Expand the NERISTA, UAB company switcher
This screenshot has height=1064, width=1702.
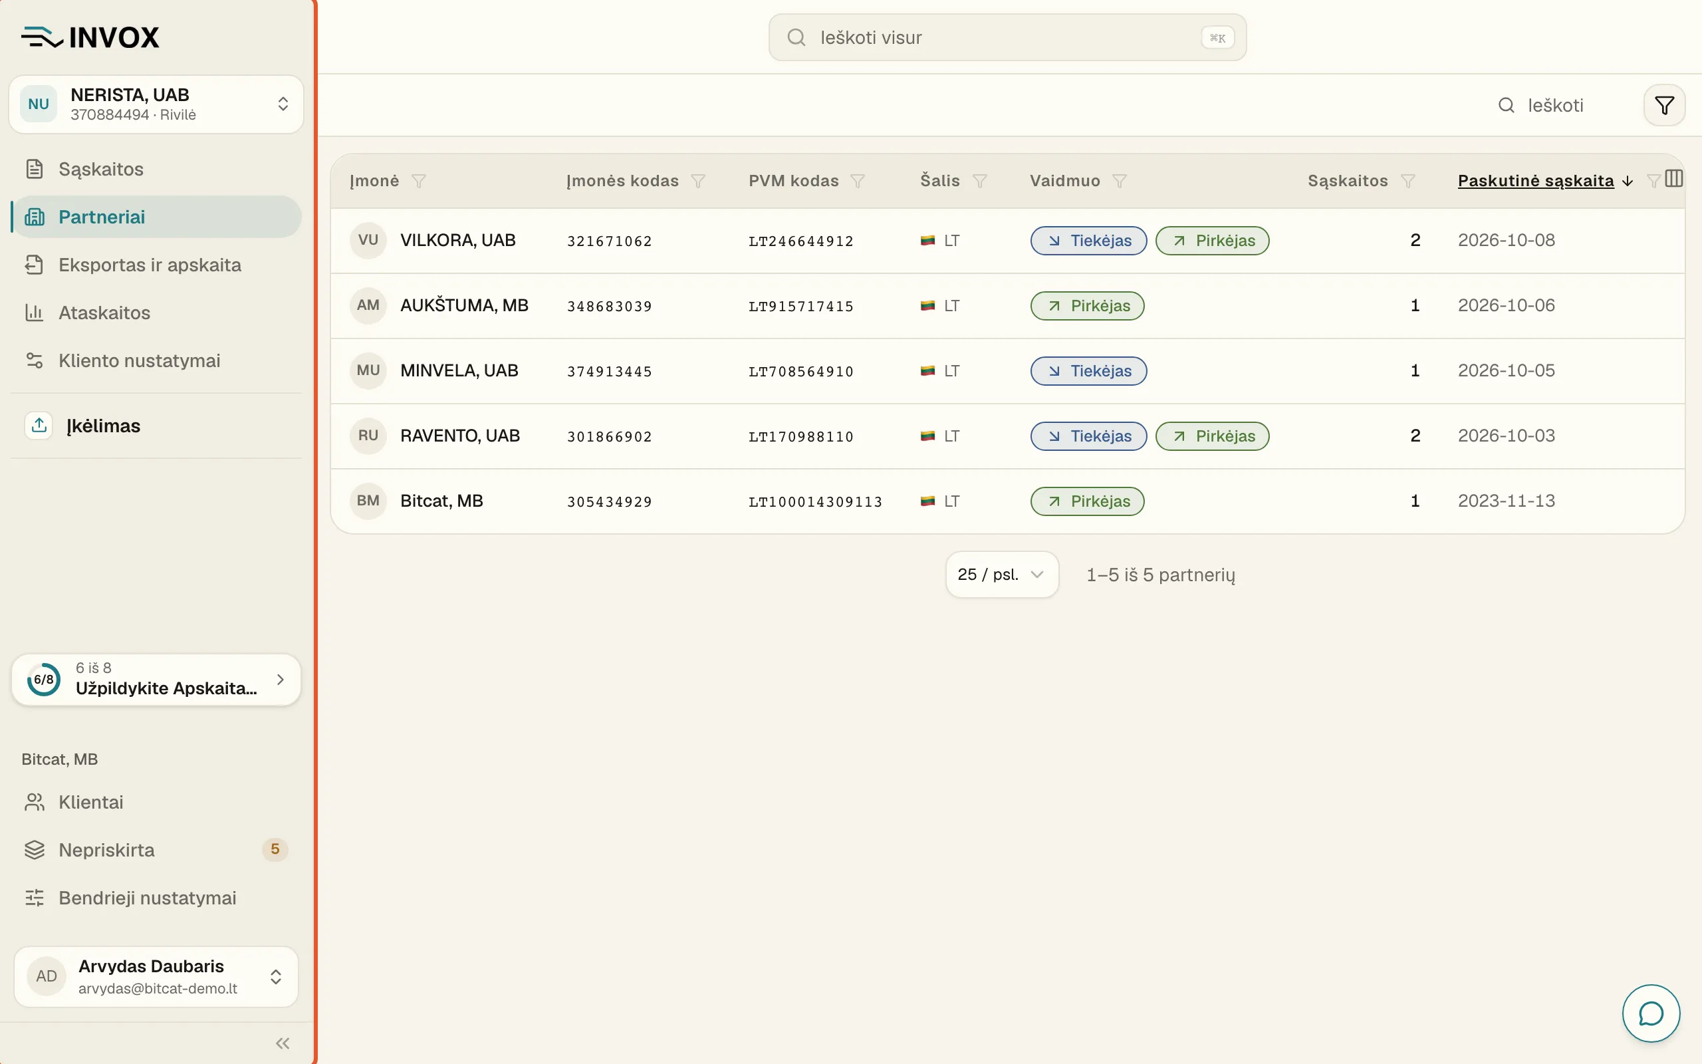[156, 104]
